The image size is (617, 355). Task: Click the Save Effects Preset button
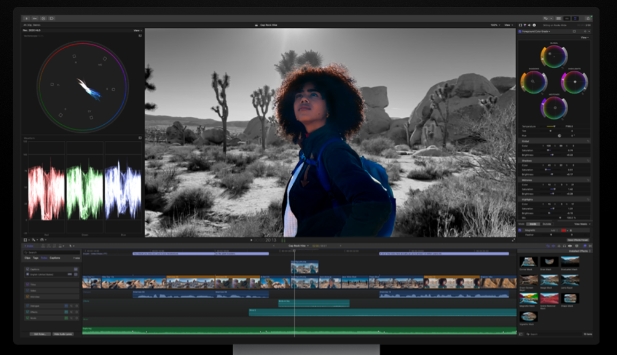click(578, 240)
